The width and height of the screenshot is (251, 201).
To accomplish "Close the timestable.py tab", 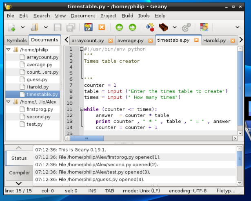I will pos(196,40).
